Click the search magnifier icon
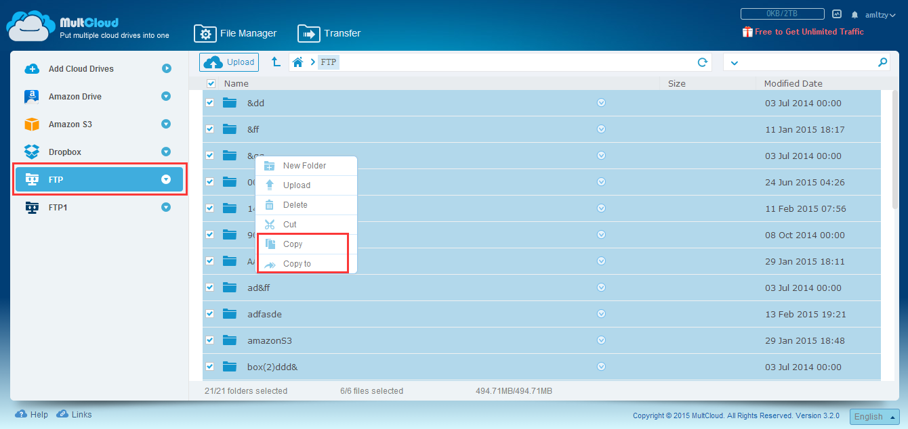 pos(882,62)
